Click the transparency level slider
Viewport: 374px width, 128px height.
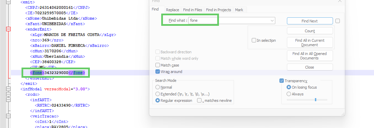click(307, 100)
